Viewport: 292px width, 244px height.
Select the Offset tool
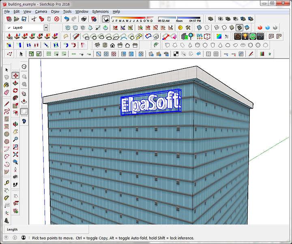click(x=15, y=113)
